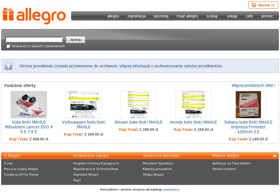The image size is (280, 195).
Task: Open Praca w Grupie Allegro link
Action: tap(21, 169)
